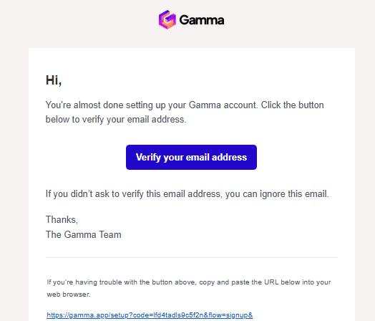Click the "If you didn't ask to verify" sentence

click(x=187, y=194)
